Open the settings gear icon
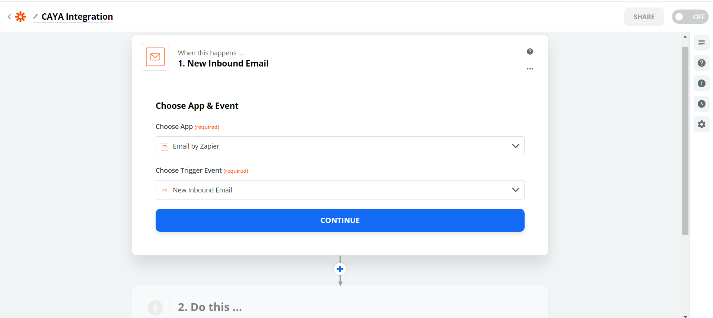 tap(701, 124)
